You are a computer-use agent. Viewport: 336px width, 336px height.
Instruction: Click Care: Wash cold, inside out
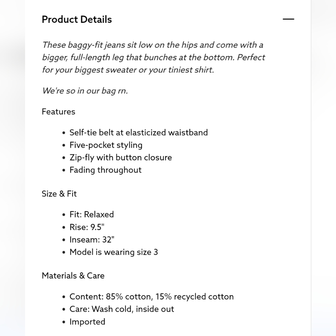[x=122, y=309]
